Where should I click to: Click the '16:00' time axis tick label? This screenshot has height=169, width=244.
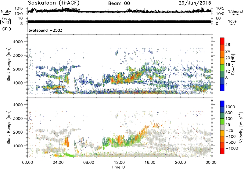point(150,163)
